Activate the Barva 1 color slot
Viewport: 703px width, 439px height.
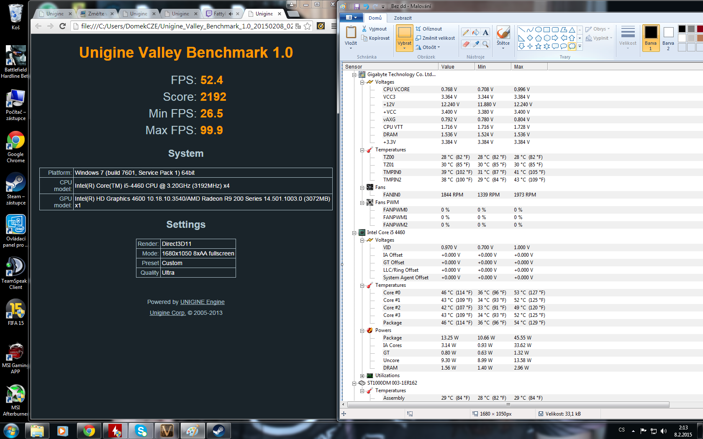[651, 37]
